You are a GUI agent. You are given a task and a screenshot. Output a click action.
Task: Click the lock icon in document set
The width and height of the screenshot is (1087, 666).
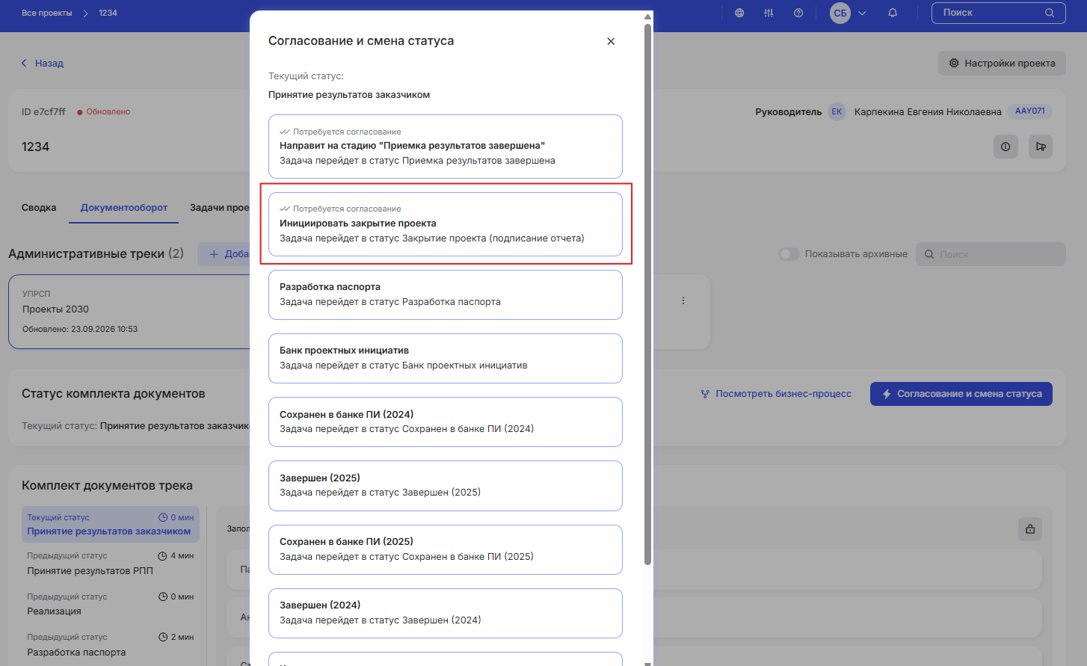[x=1030, y=529]
